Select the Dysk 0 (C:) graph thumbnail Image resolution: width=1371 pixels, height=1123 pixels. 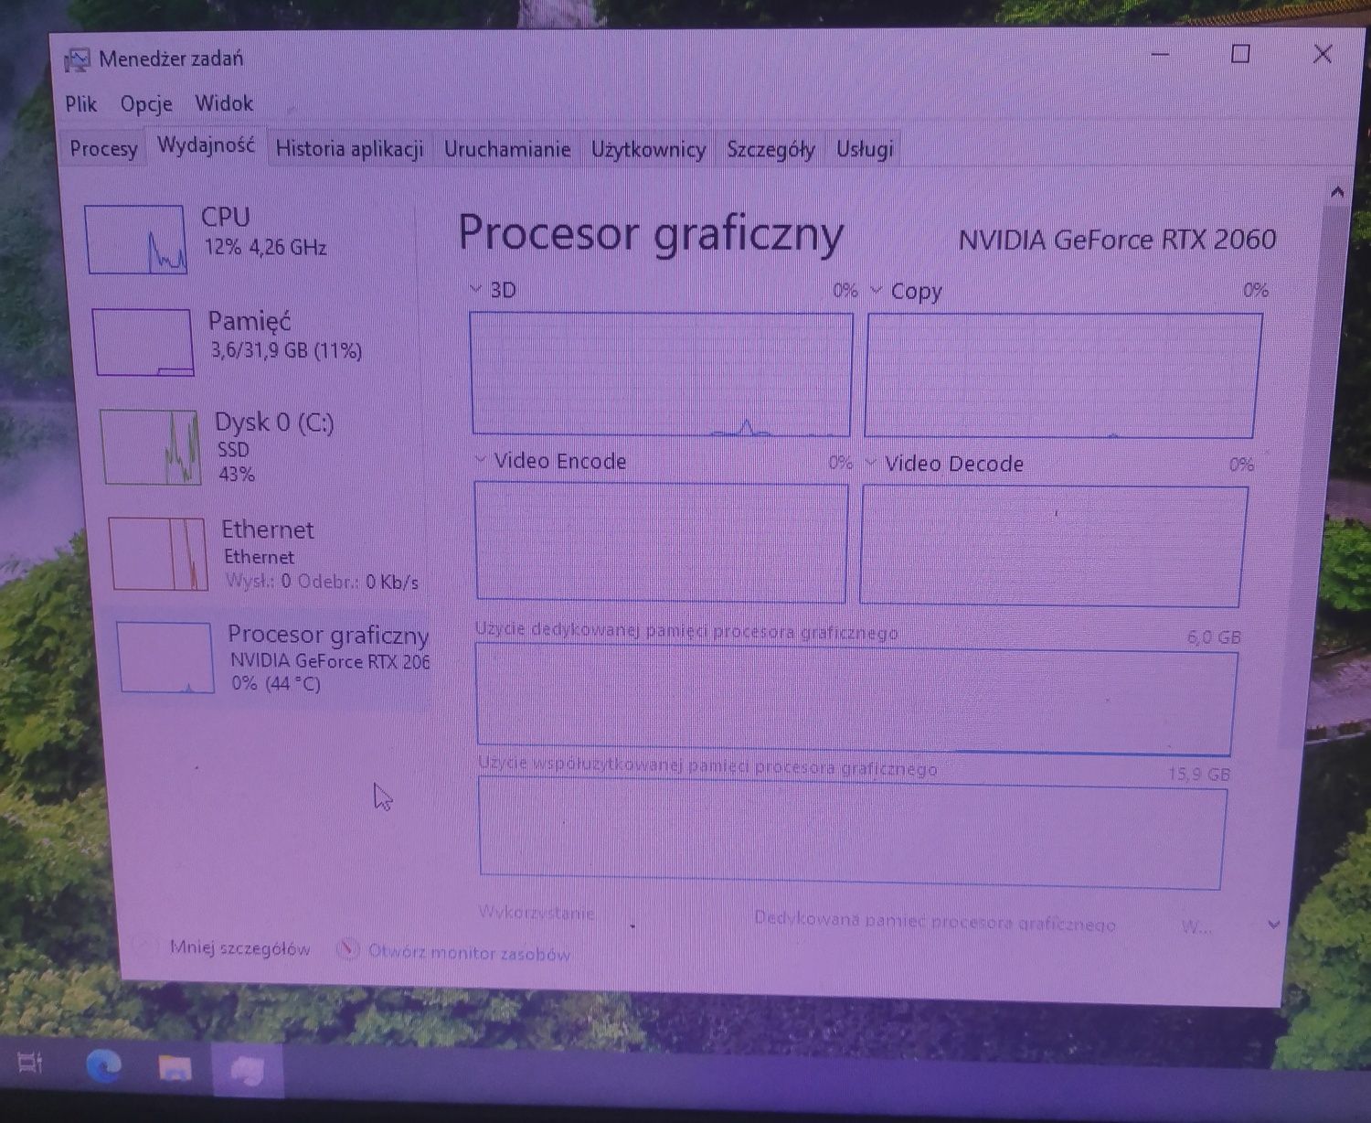[x=150, y=446]
